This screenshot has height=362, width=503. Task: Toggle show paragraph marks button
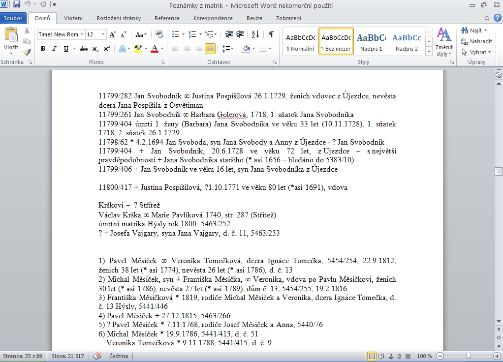click(x=271, y=34)
